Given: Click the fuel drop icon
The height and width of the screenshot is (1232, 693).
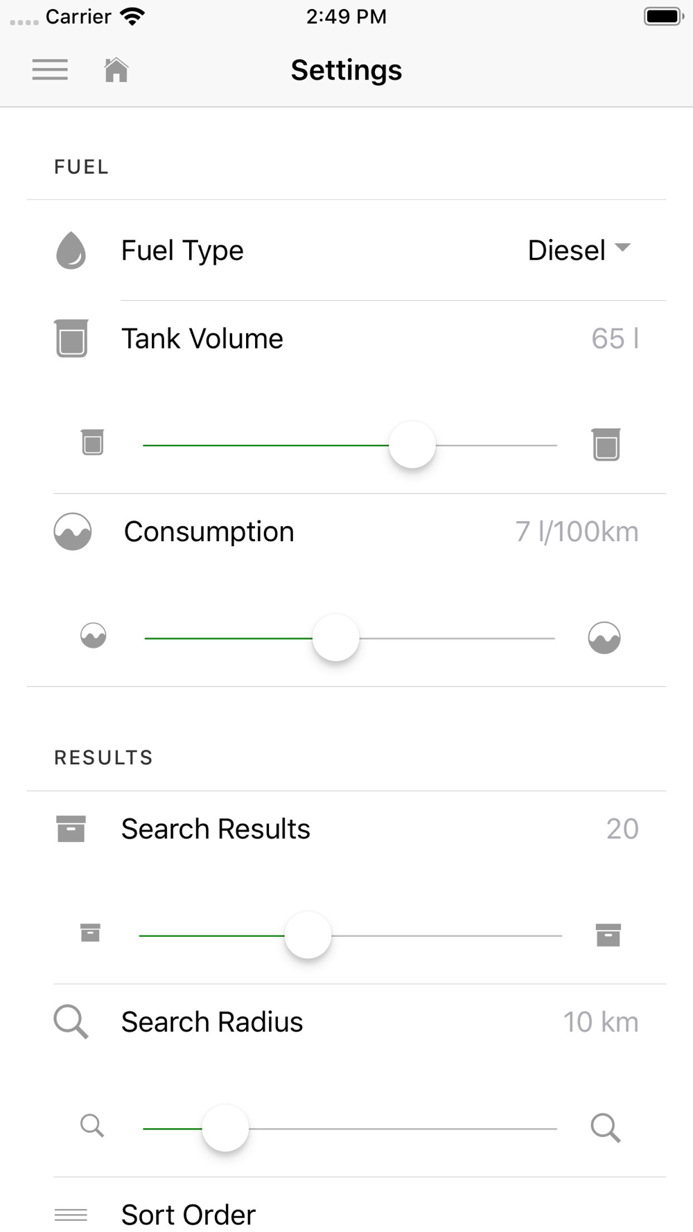Looking at the screenshot, I should coord(71,250).
